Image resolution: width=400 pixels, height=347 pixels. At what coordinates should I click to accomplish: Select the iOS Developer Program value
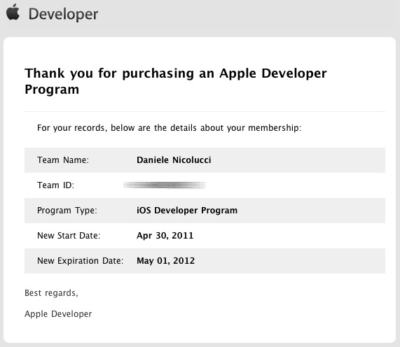point(187,211)
